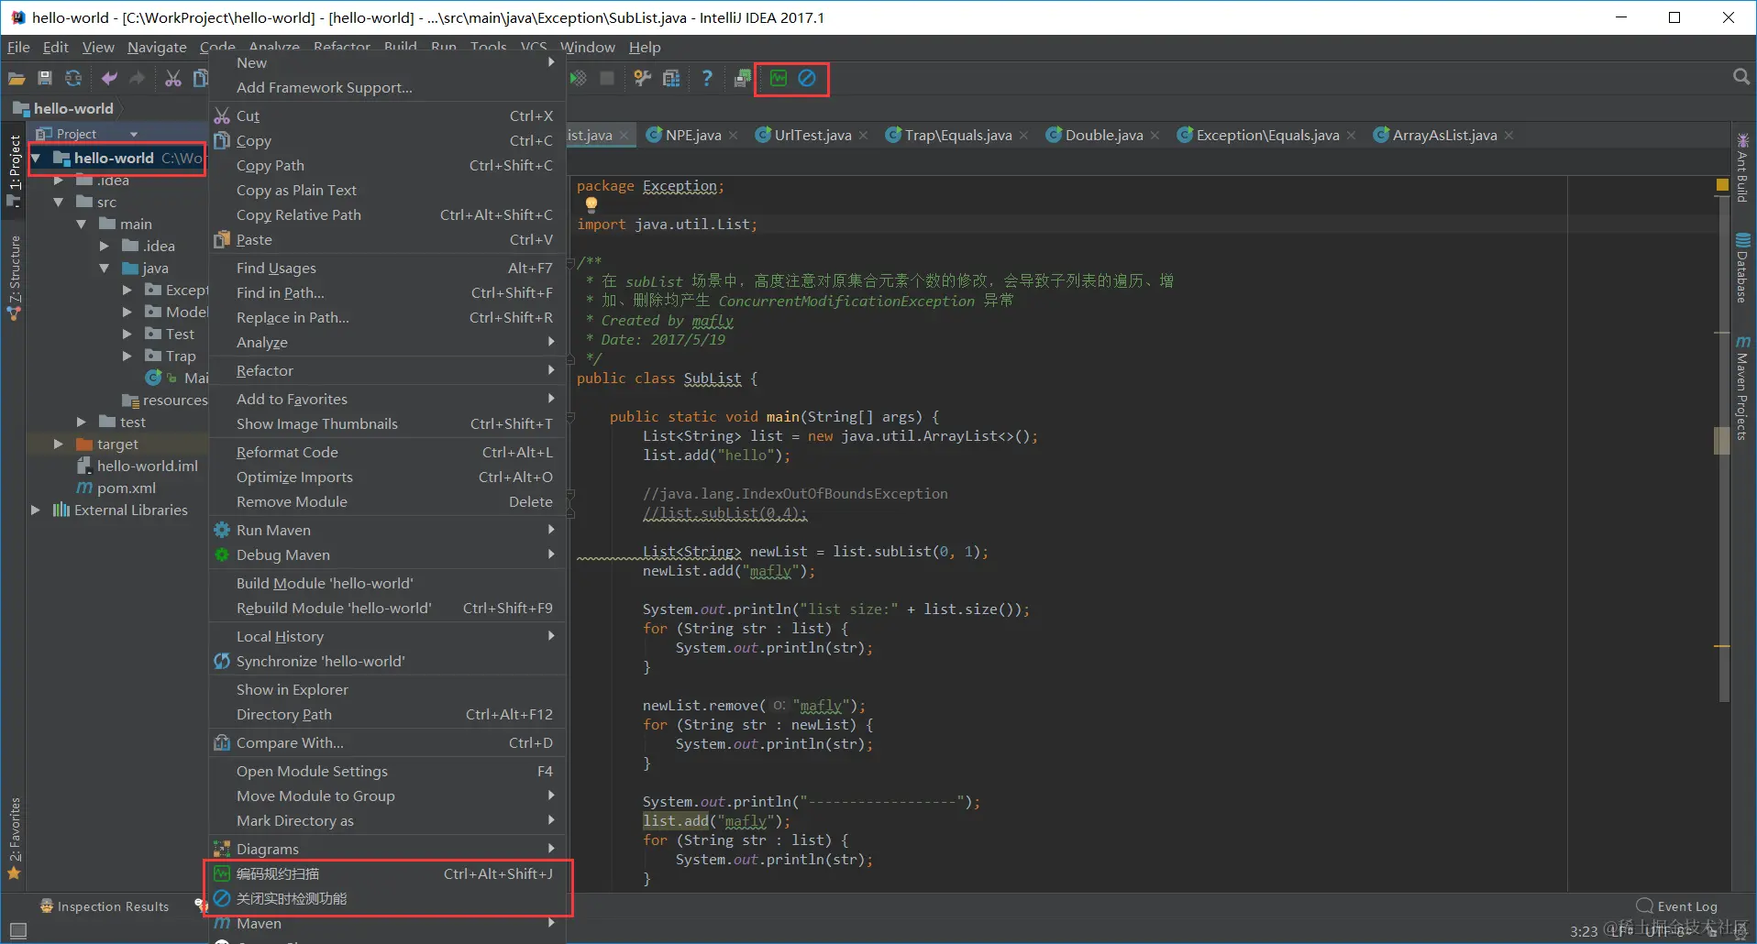Viewport: 1757px width, 944px height.
Task: Select the Undo arrow toolbar icon
Action: tap(108, 78)
